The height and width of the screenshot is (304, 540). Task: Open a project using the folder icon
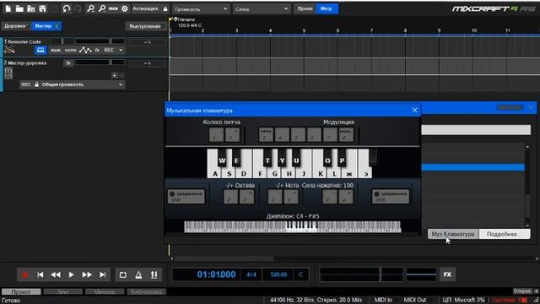[19, 8]
